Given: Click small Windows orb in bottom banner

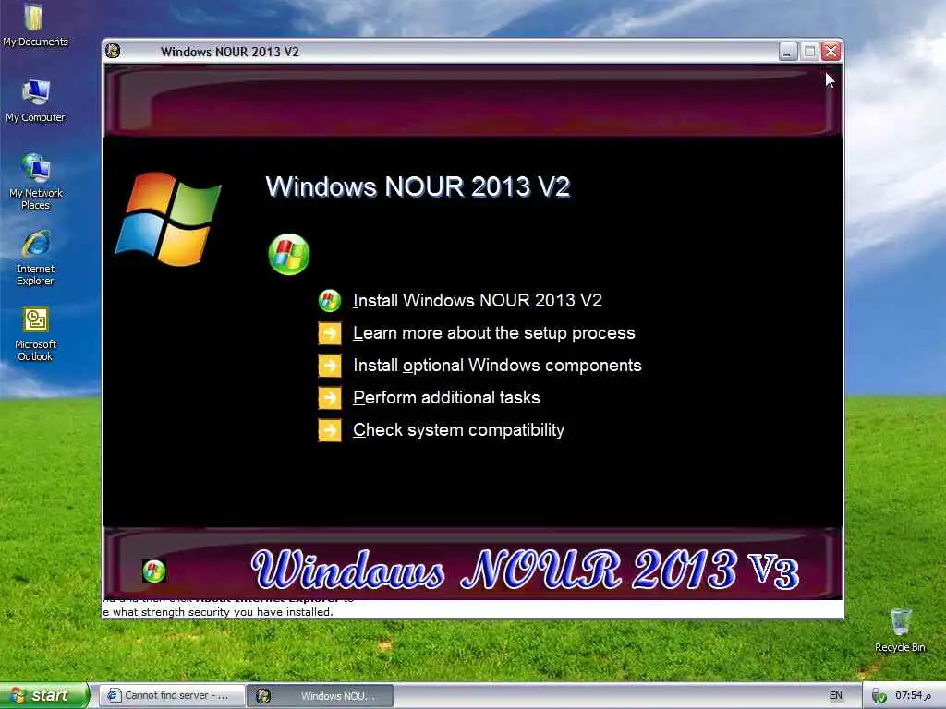Looking at the screenshot, I should tap(154, 571).
